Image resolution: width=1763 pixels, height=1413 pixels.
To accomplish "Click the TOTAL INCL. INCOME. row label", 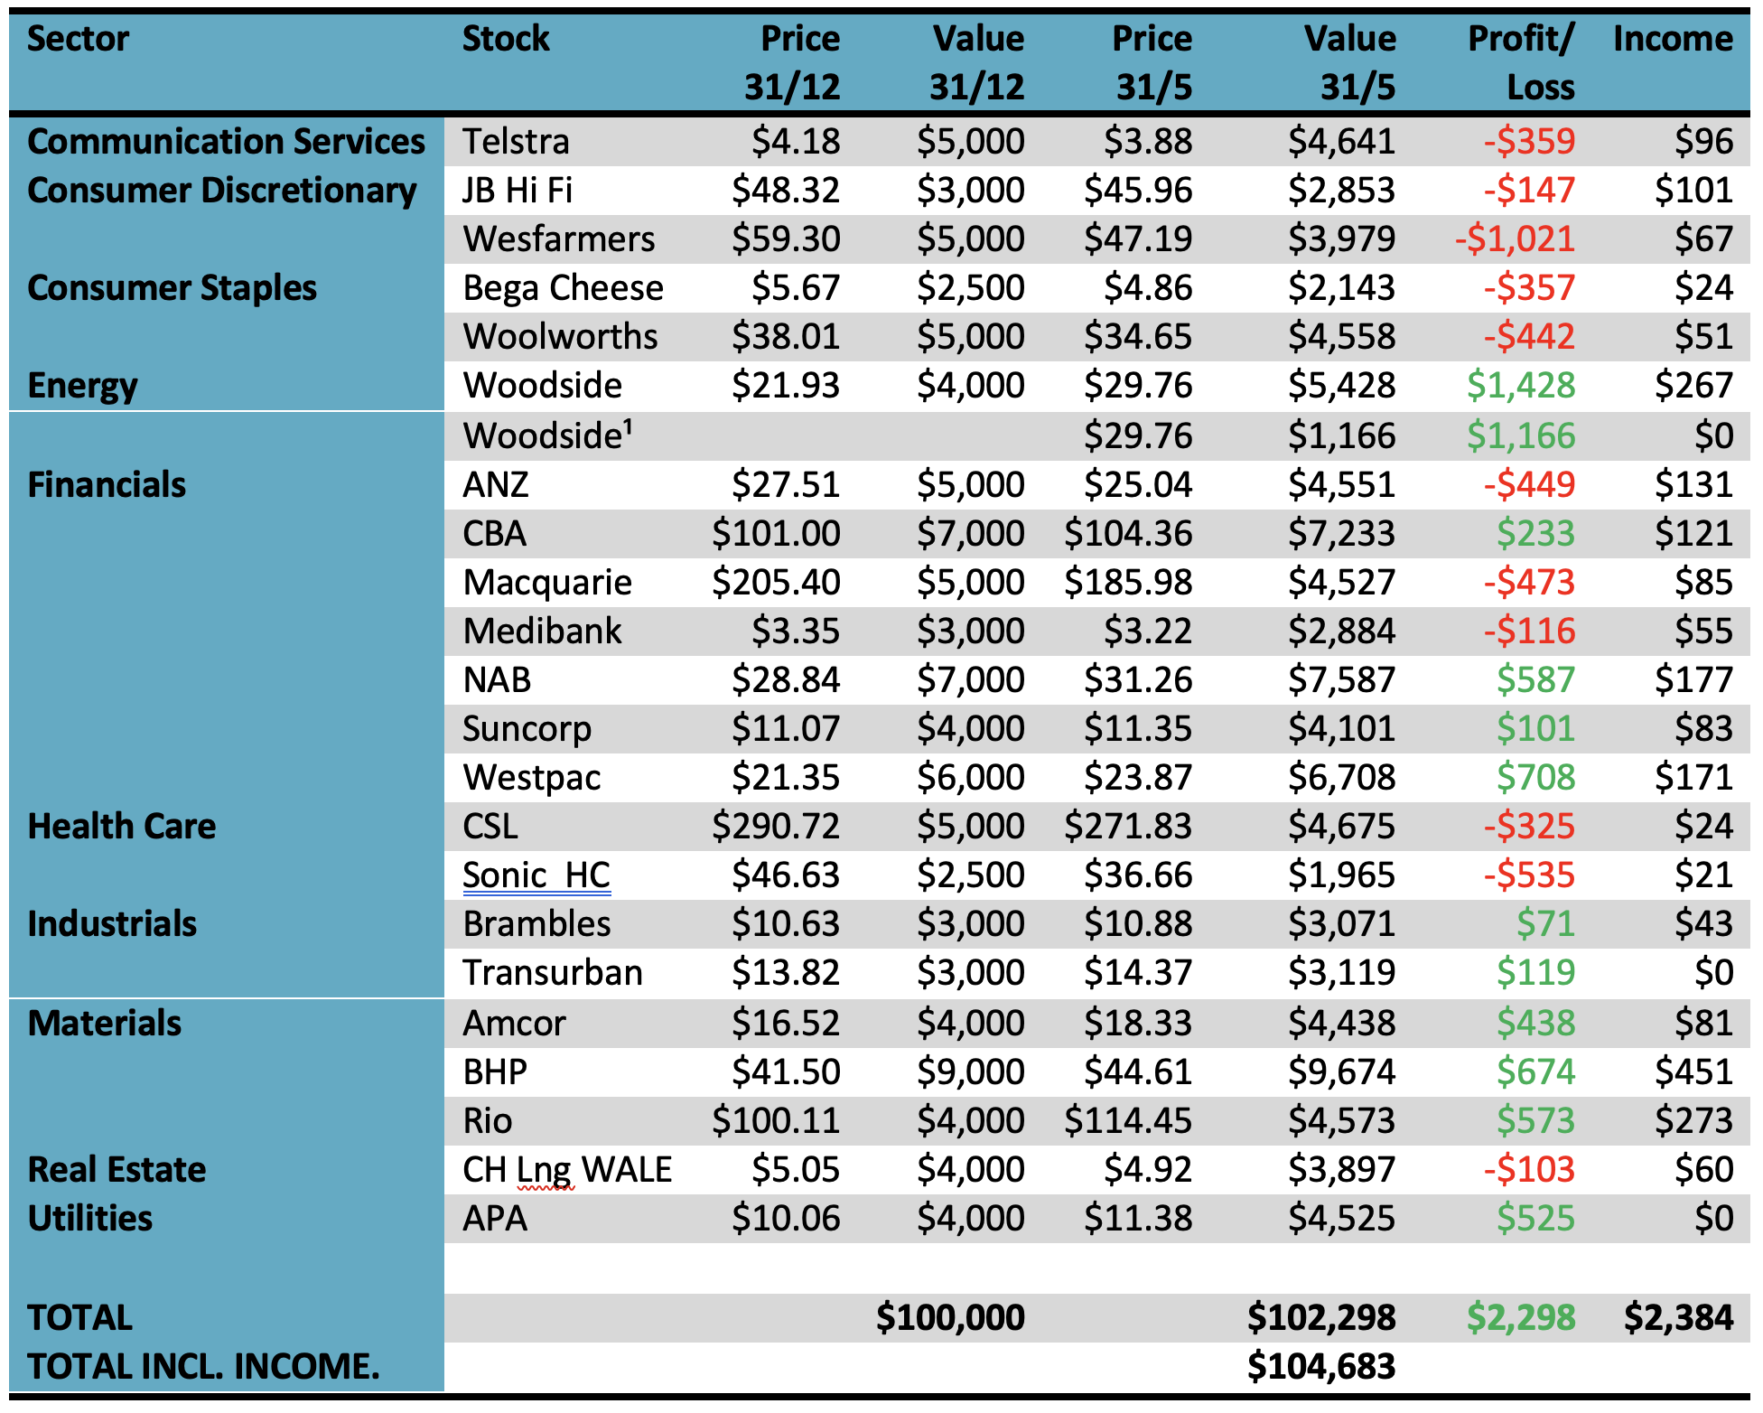I will click(x=203, y=1367).
